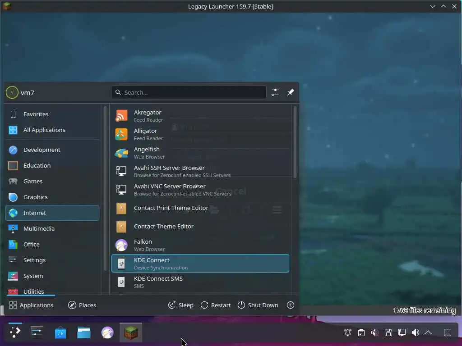Launch KDE Connect device synchronization
This screenshot has height=346, width=462.
click(x=200, y=263)
